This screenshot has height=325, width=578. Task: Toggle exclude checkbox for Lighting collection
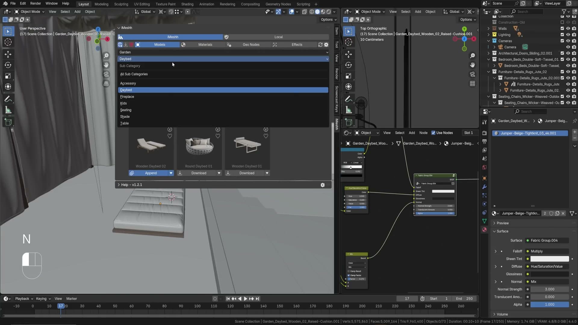click(562, 35)
